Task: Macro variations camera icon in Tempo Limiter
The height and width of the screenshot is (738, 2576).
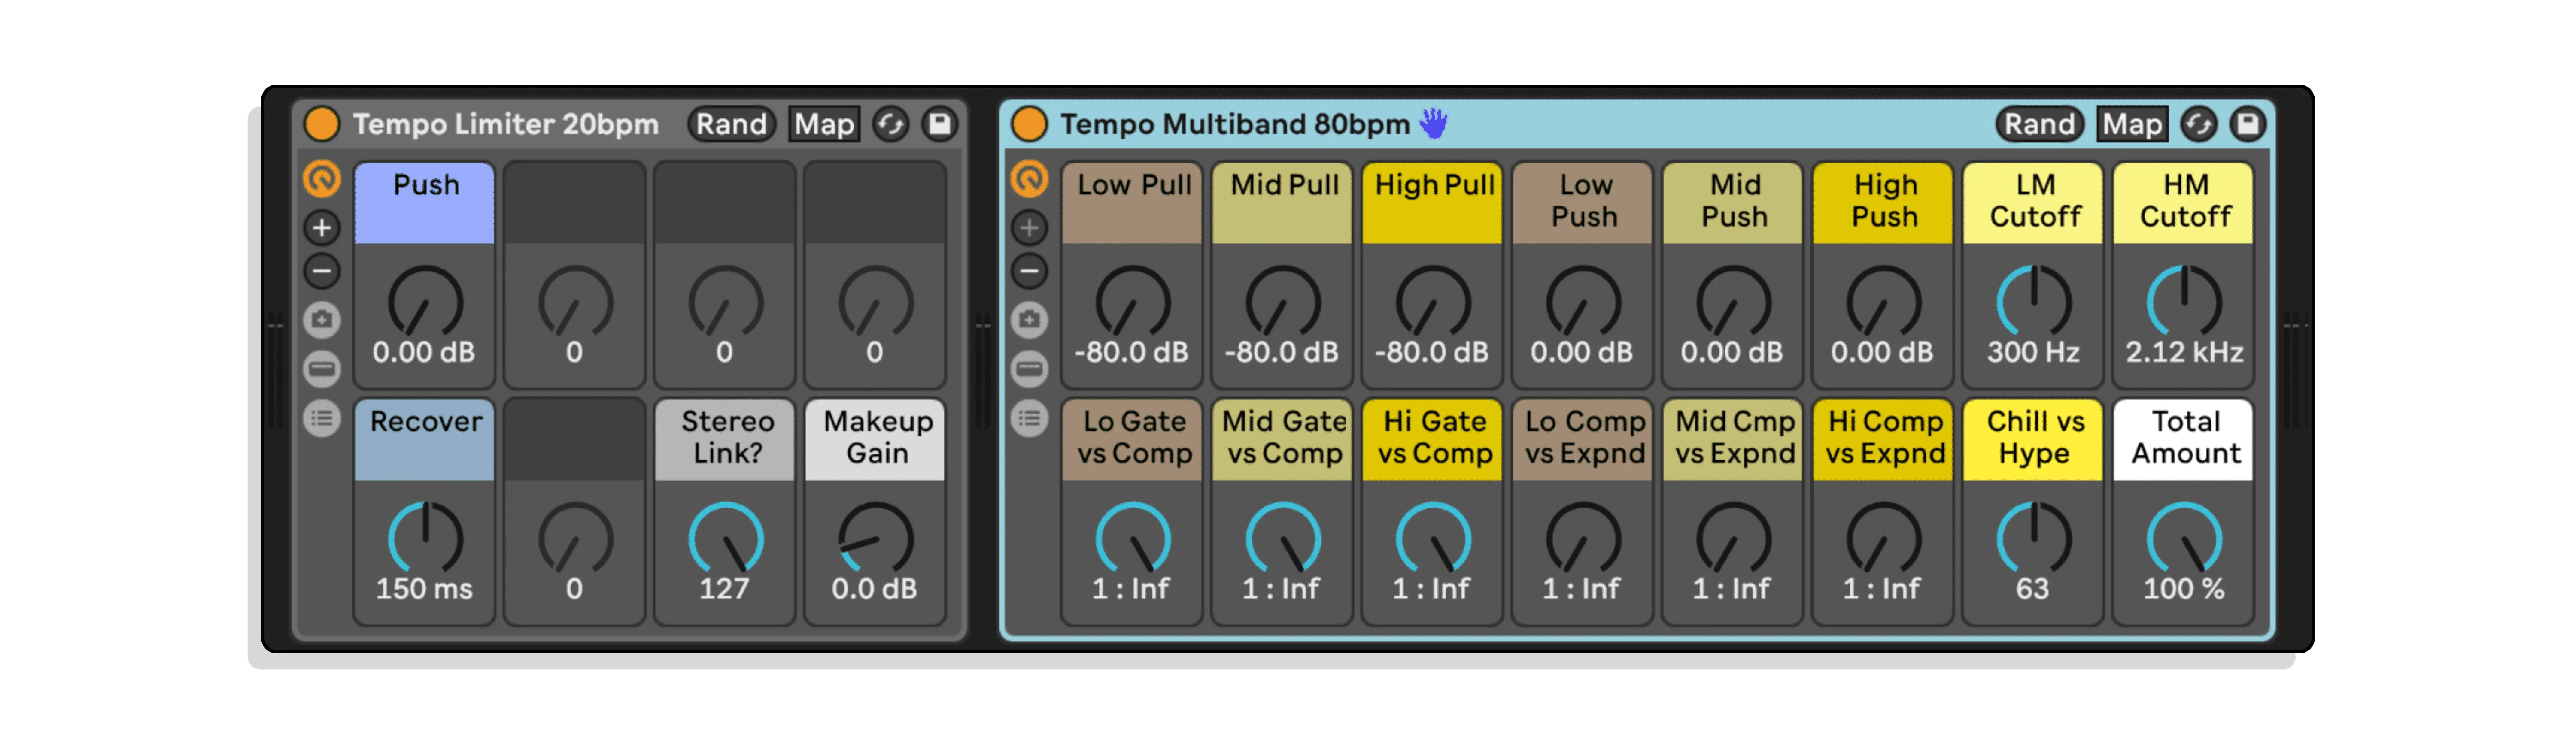Action: [322, 320]
